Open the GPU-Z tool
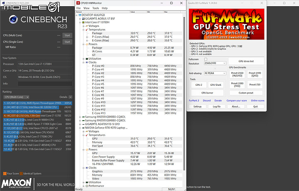Viewport: 299px width, 191px height. tap(199, 85)
